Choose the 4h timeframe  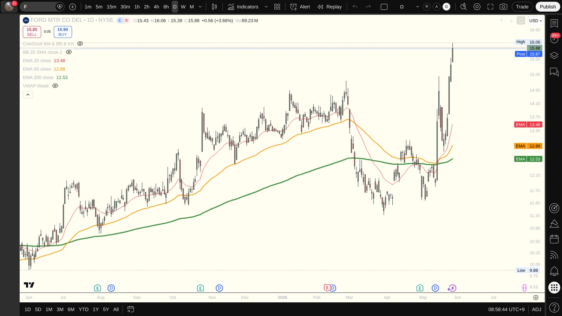coord(156,7)
